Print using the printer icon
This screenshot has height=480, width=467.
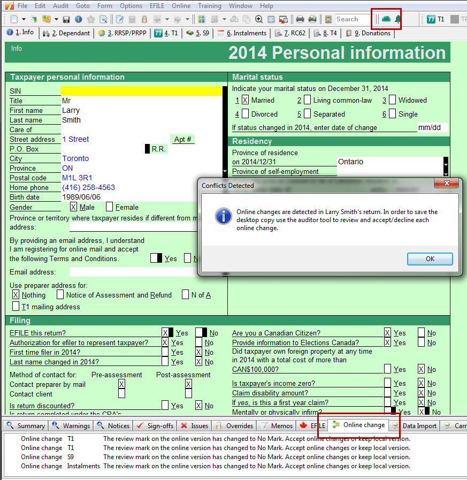(x=300, y=19)
